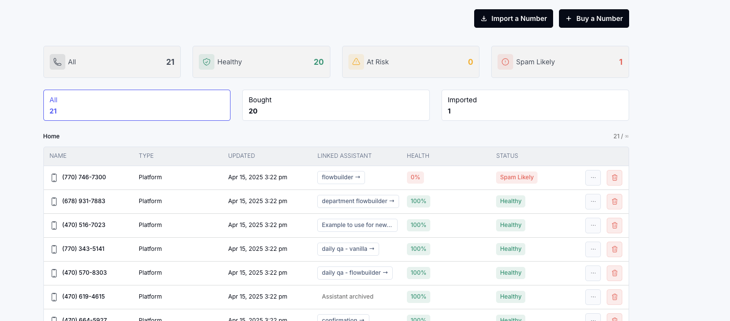Open the department flowbuilder assistant link

[358, 201]
